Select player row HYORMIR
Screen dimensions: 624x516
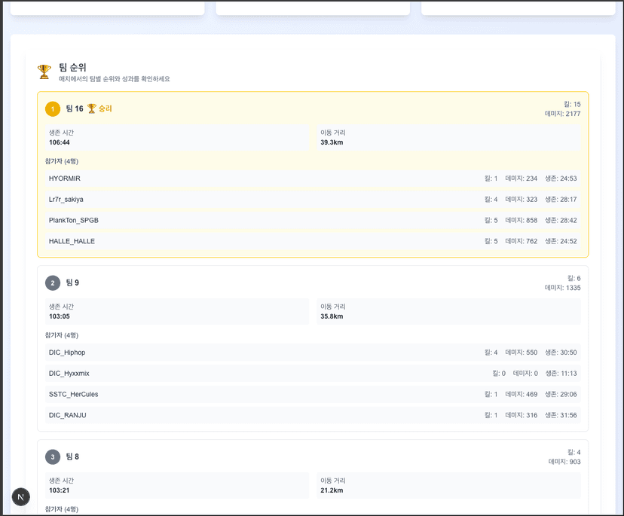[x=65, y=179]
